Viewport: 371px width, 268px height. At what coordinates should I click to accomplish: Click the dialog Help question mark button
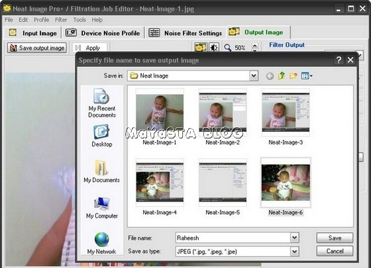coord(339,60)
